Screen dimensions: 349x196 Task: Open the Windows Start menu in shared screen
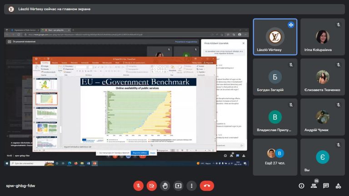tap(7, 163)
